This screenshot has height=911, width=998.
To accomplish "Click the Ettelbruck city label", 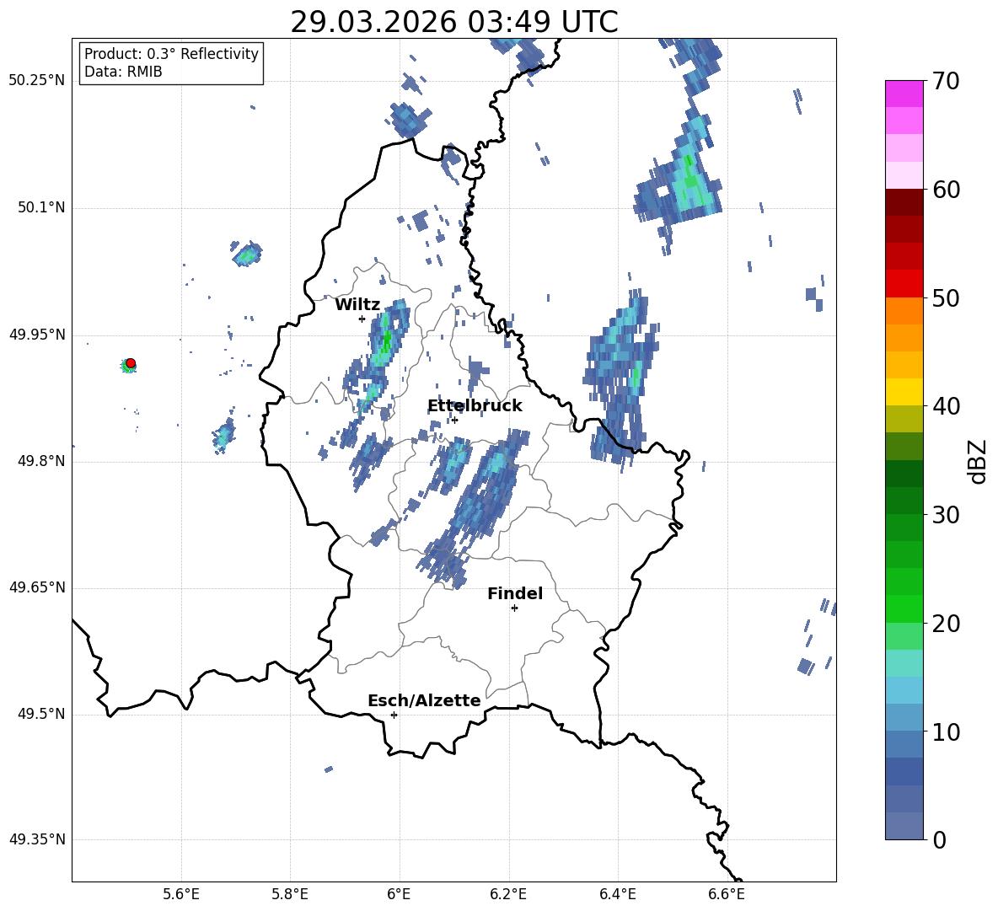I will [475, 406].
